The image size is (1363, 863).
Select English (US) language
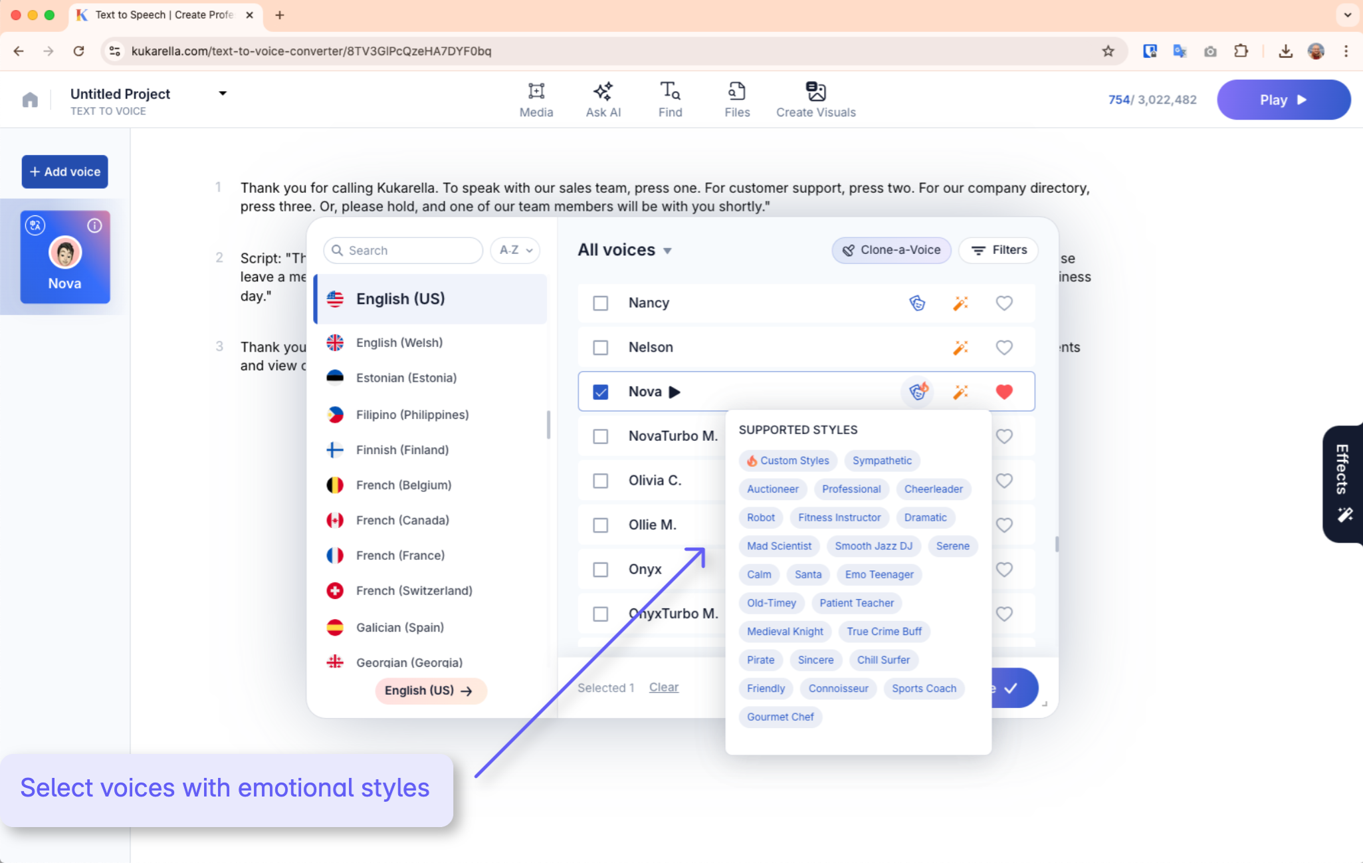pyautogui.click(x=430, y=299)
